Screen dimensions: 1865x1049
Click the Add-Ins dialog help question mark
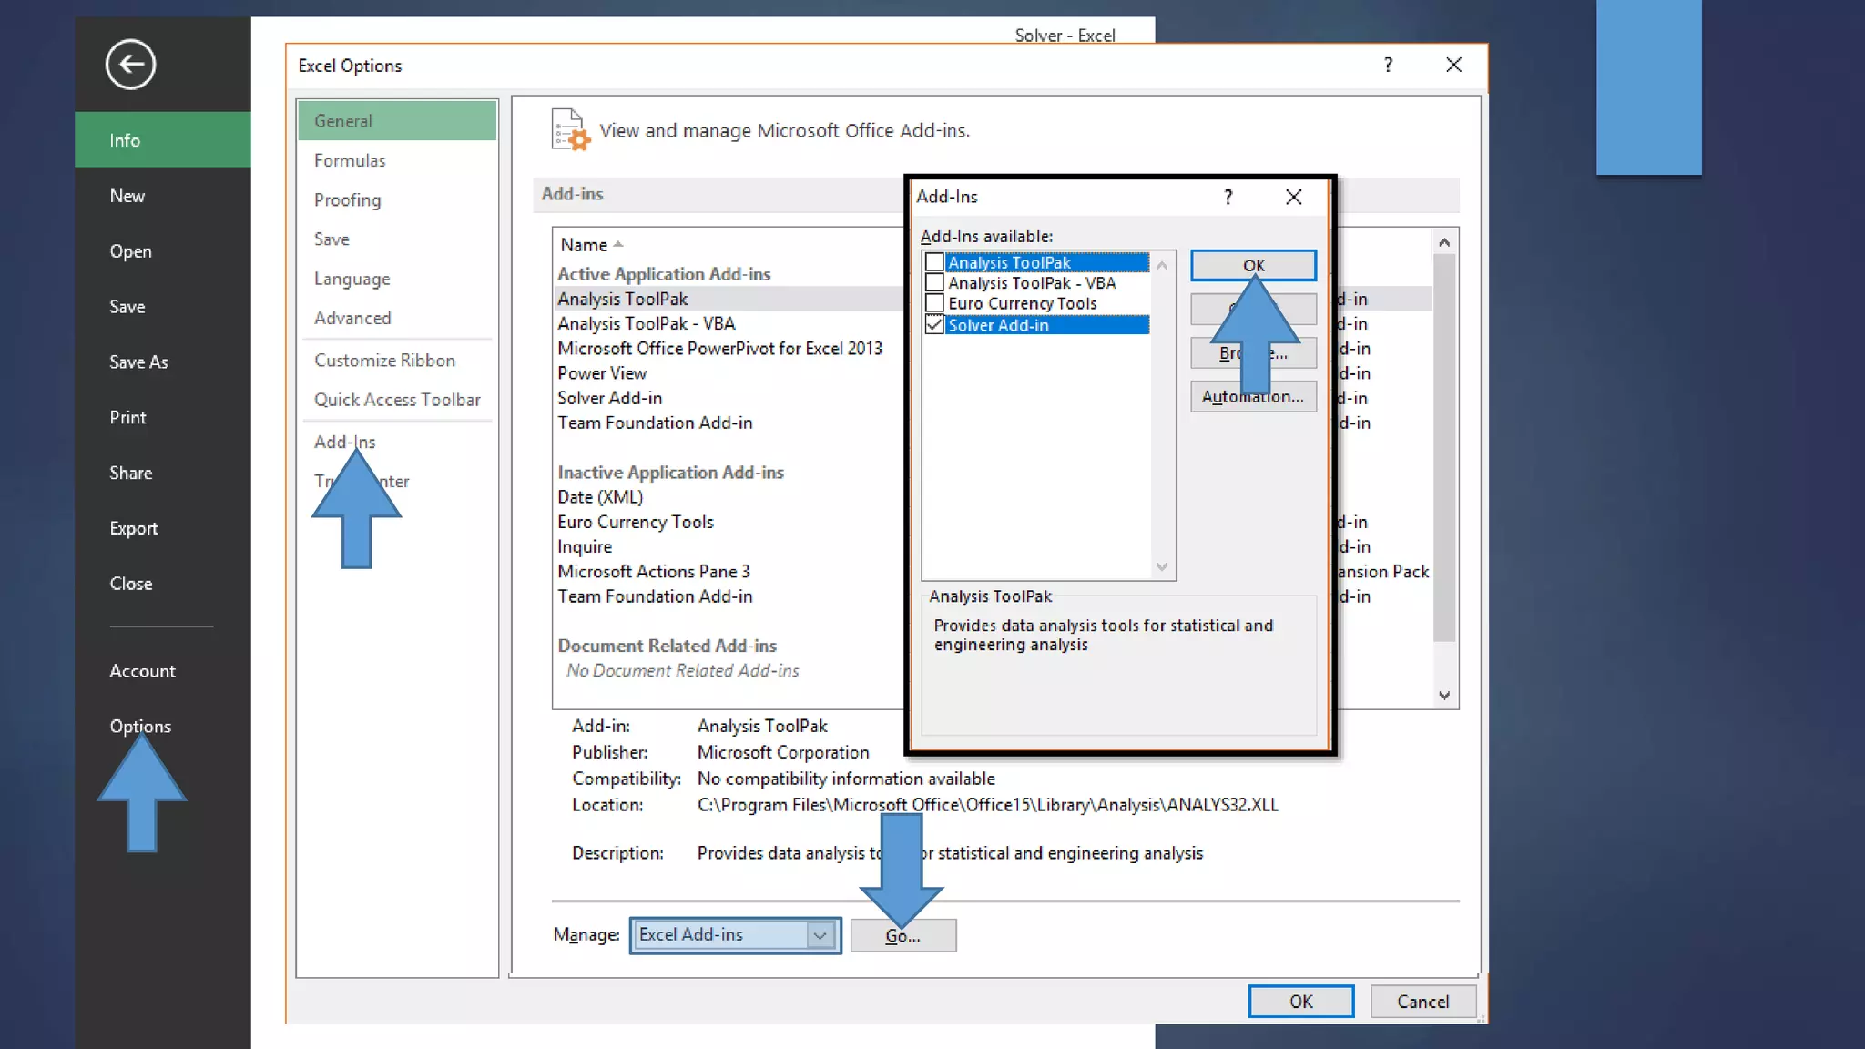click(x=1228, y=197)
